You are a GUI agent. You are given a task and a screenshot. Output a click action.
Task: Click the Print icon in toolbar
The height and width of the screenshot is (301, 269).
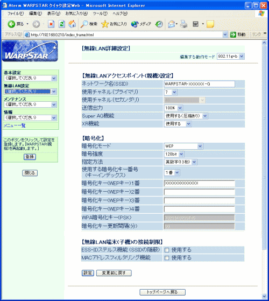183,24
